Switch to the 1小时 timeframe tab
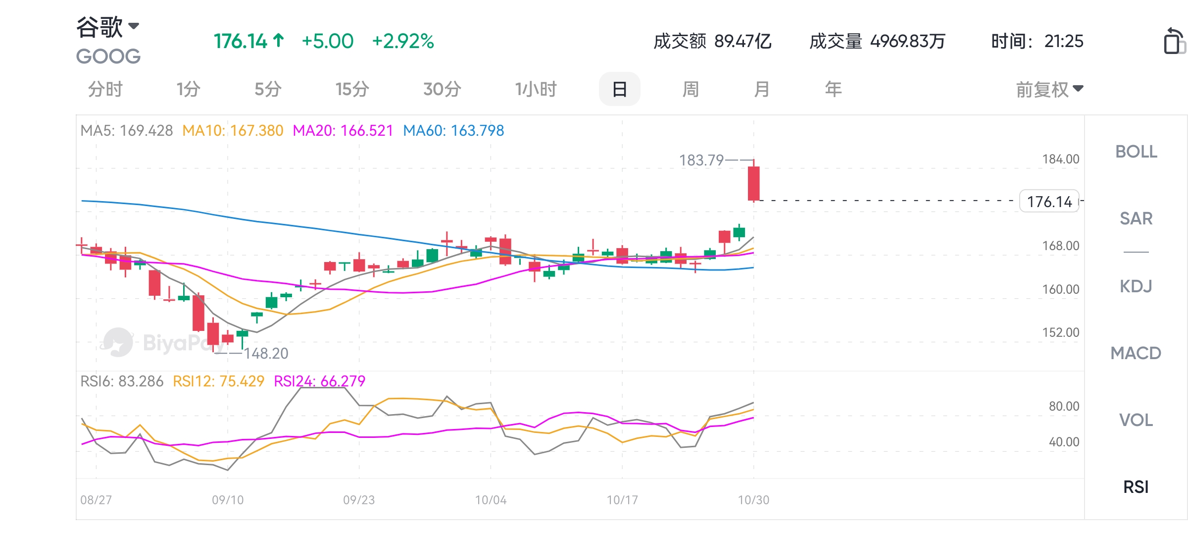Viewport: 1188px width, 535px height. pos(536,89)
